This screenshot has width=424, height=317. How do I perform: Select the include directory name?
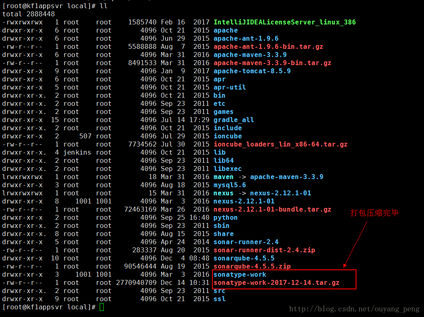(x=228, y=128)
